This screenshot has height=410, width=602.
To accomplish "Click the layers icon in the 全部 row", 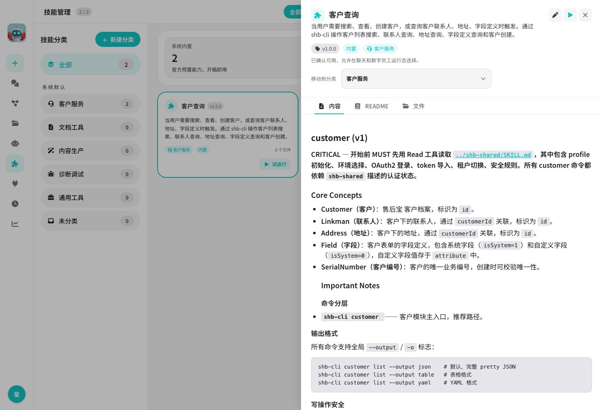I will click(51, 64).
